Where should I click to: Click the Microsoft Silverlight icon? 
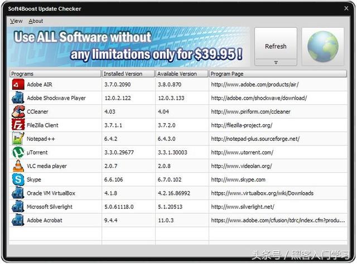(18, 207)
